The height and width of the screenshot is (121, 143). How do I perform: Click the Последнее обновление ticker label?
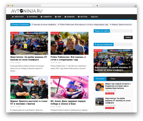click(20, 25)
